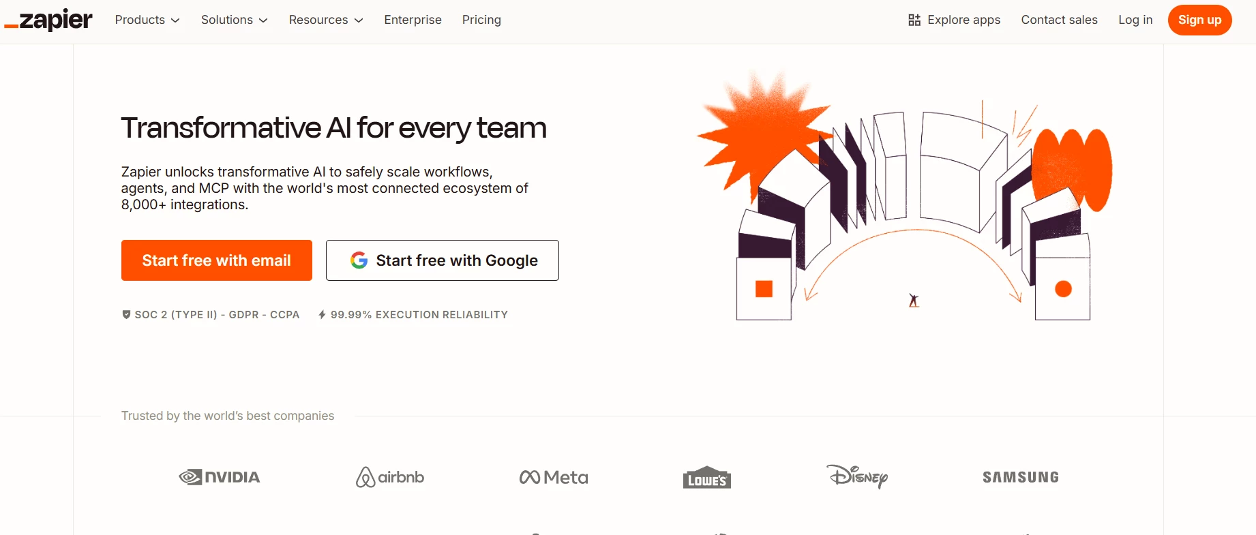Click the Meta company logo
This screenshot has height=535, width=1256.
[554, 477]
